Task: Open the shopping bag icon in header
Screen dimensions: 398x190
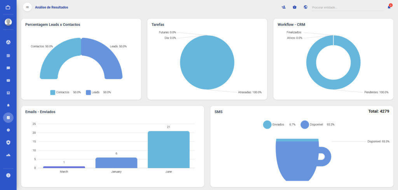Action: (x=295, y=7)
